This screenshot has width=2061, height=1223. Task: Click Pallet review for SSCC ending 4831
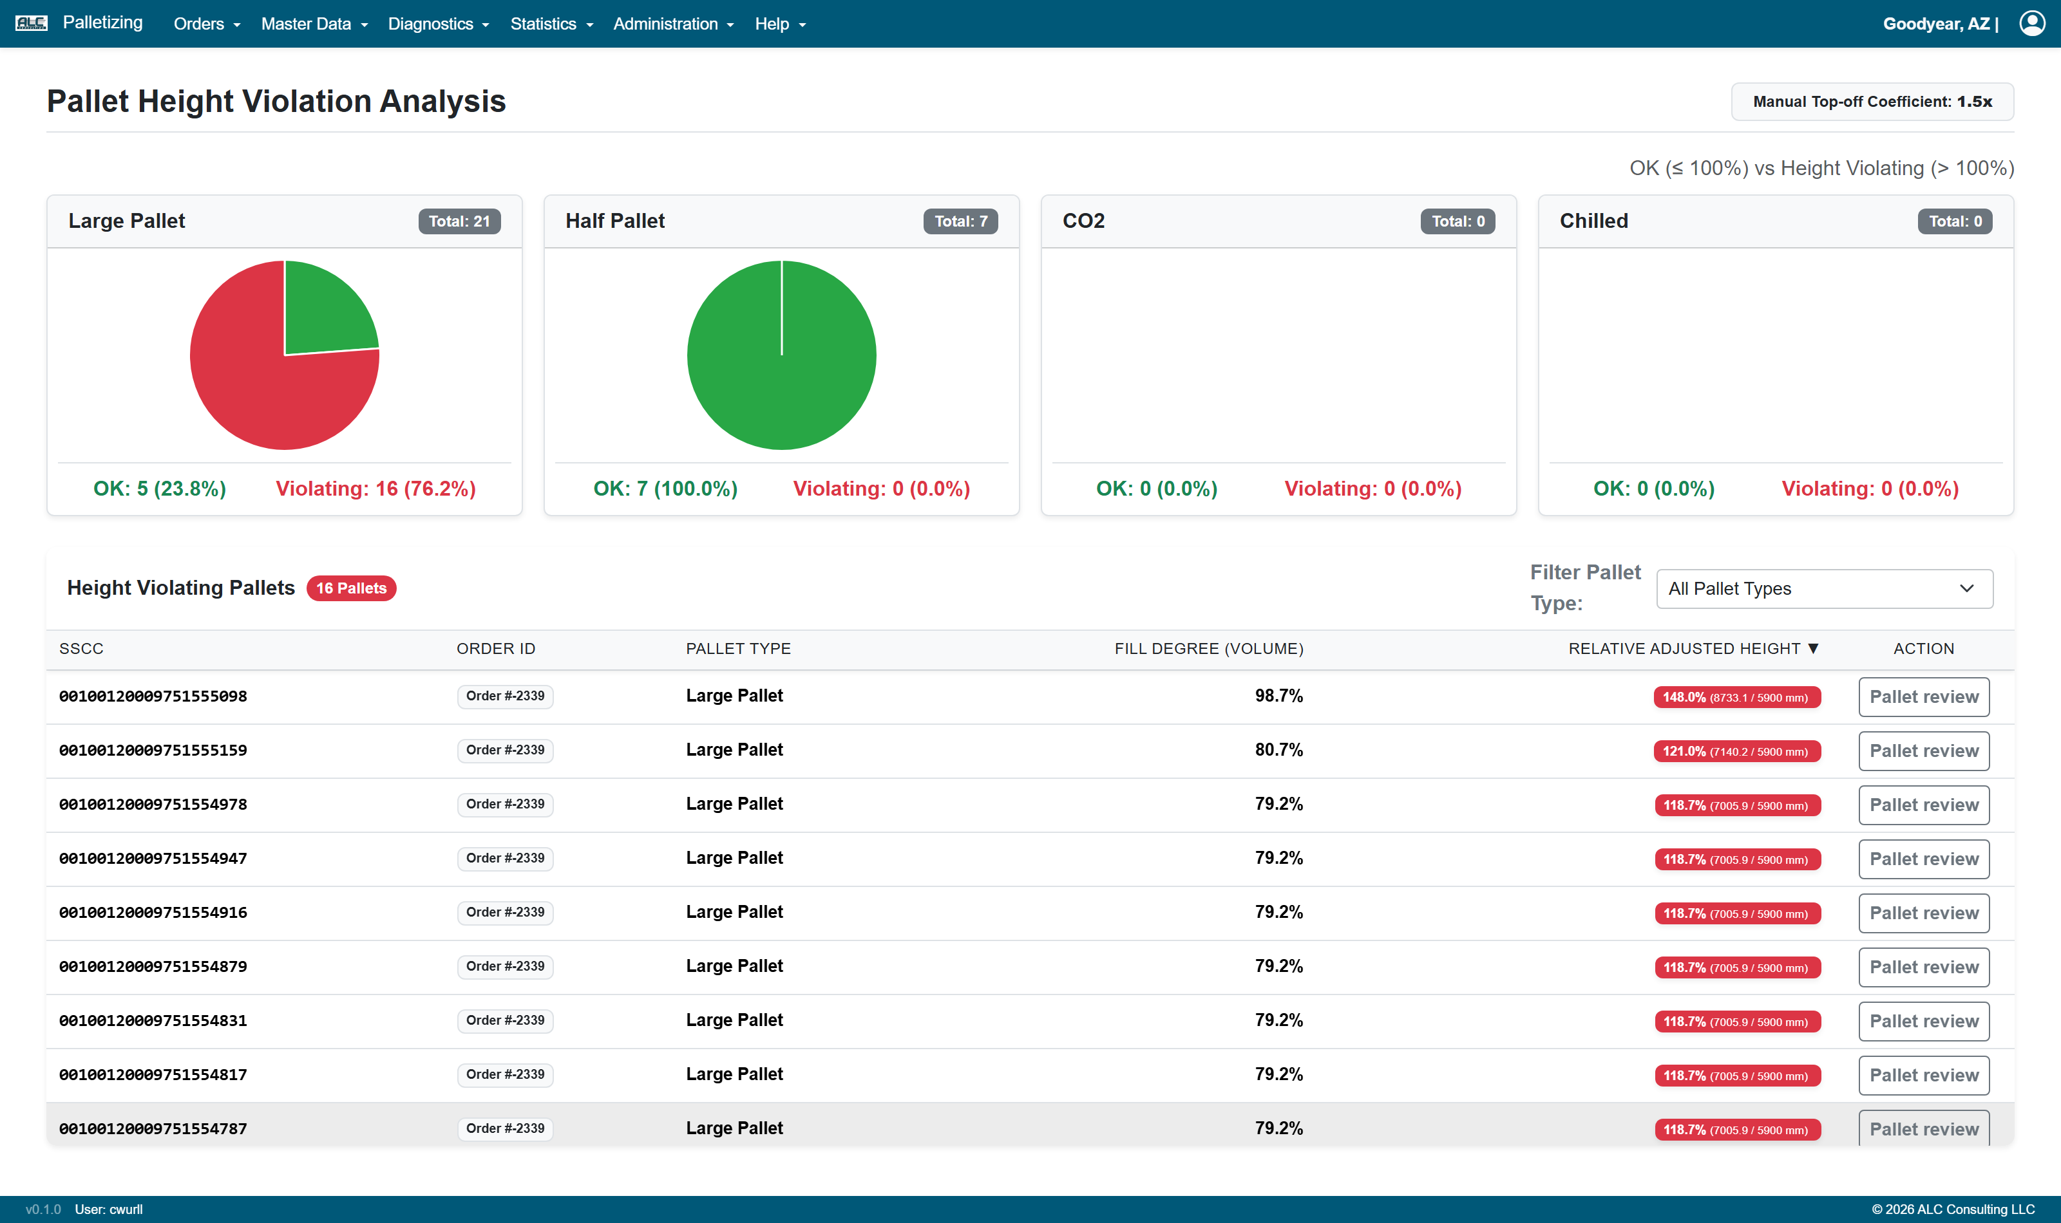1923,1021
